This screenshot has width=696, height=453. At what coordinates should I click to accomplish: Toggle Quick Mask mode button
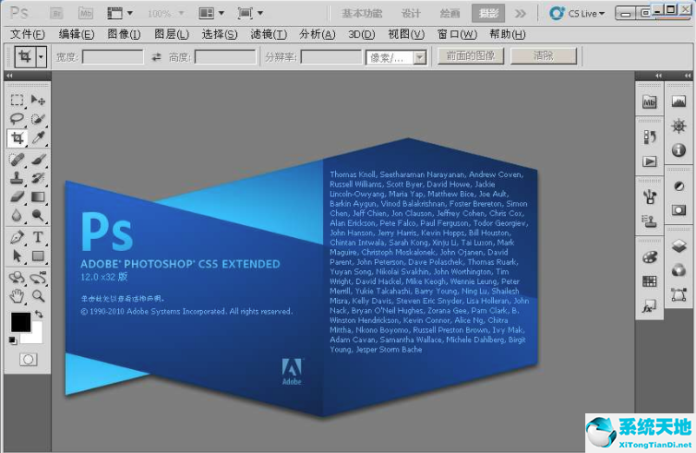[x=28, y=360]
